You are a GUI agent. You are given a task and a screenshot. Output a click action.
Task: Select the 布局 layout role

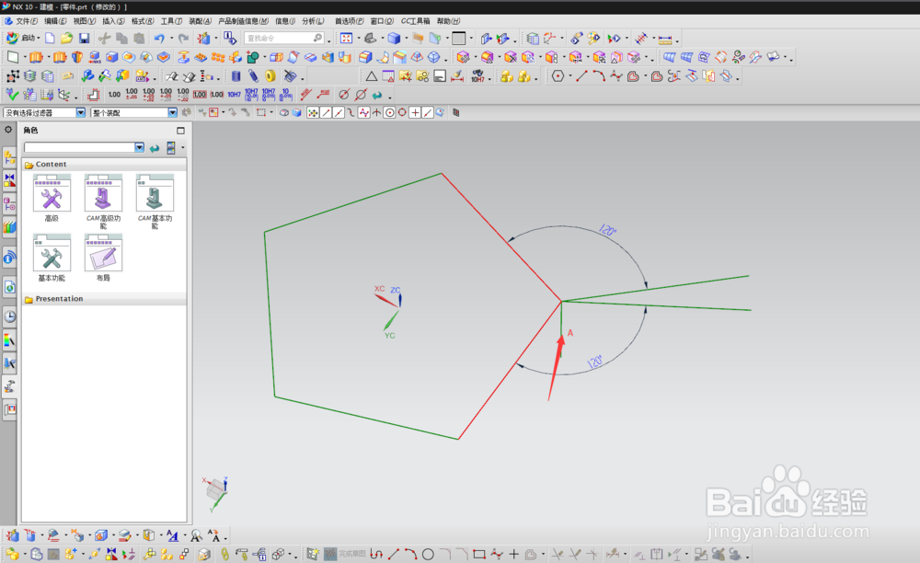tap(103, 258)
